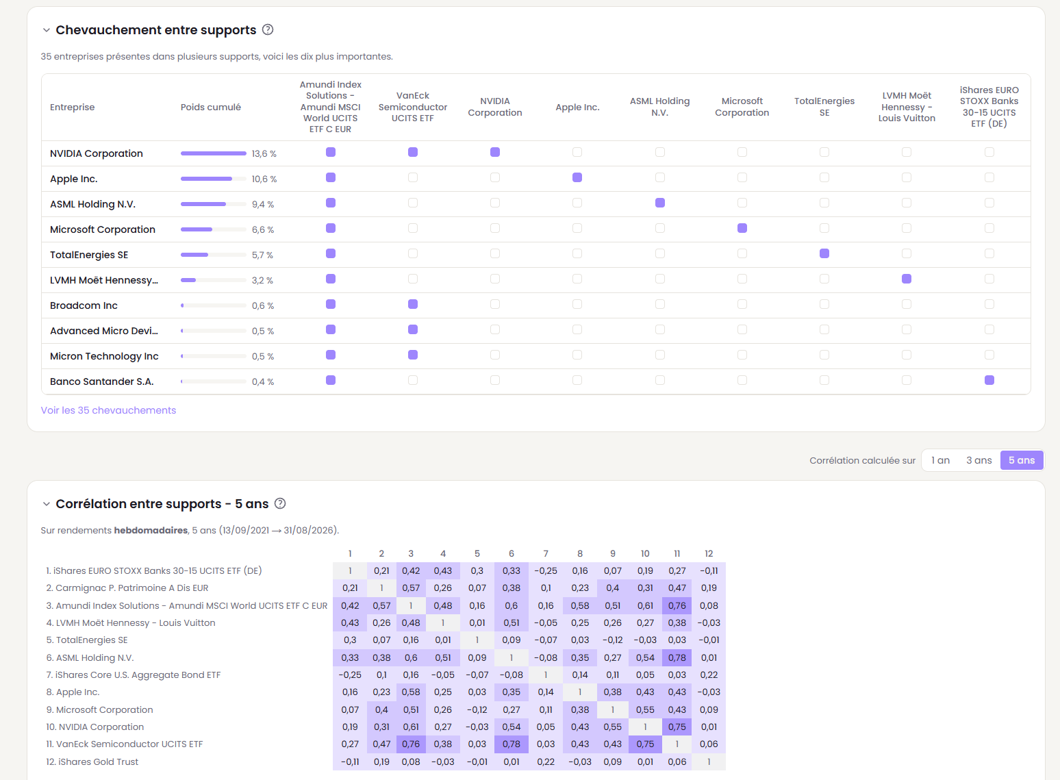Select the Banco Santander S.A. row name
Screen dimensions: 1060x780
(102, 381)
